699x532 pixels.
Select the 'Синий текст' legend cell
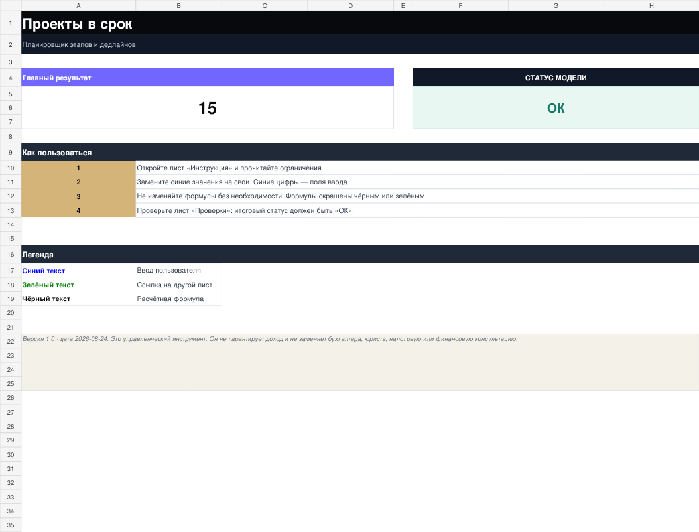78,271
